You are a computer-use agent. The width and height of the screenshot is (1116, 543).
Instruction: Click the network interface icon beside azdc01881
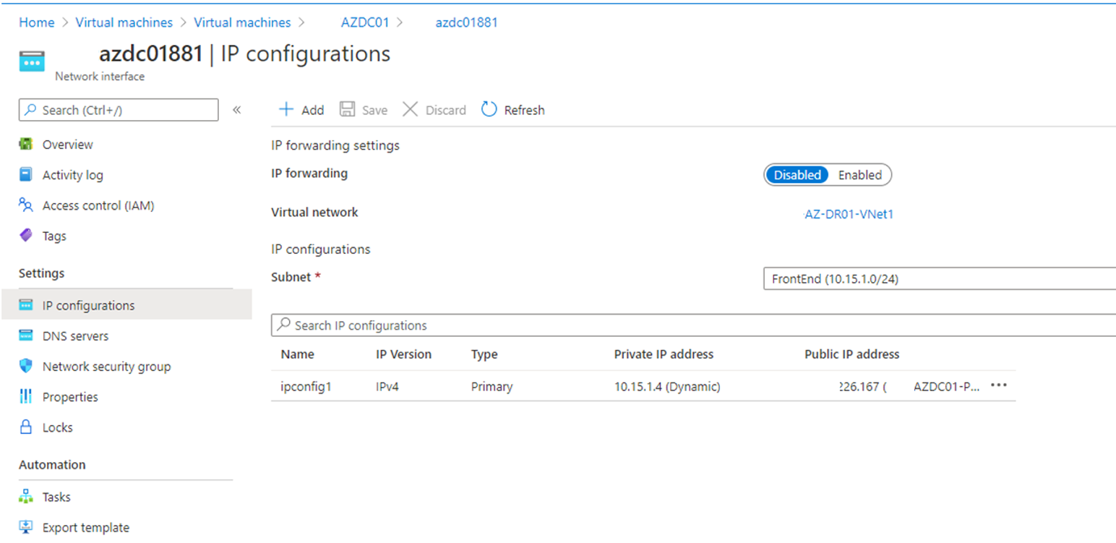[32, 61]
